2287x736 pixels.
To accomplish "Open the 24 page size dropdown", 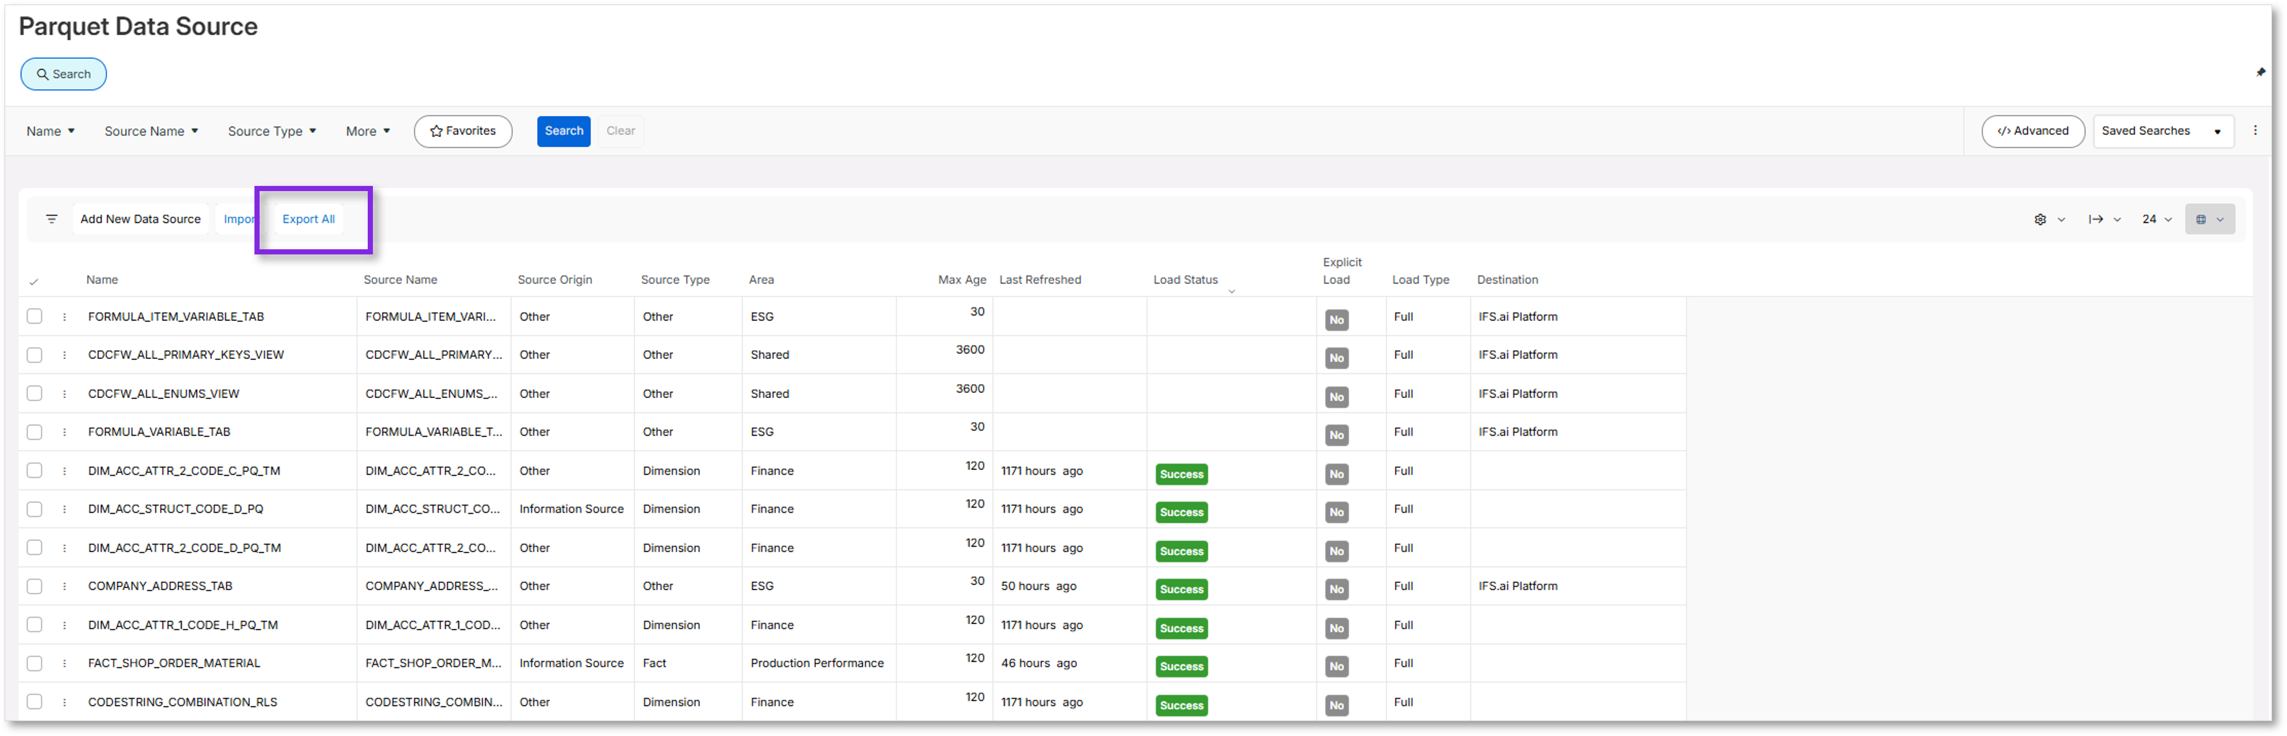I will pyautogui.click(x=2157, y=219).
